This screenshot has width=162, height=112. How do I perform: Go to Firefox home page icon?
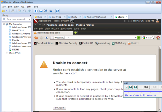pyautogui.click(x=158, y=38)
